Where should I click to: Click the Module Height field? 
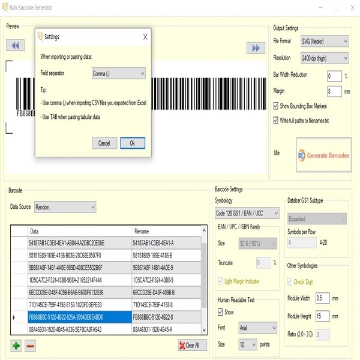[323, 316]
